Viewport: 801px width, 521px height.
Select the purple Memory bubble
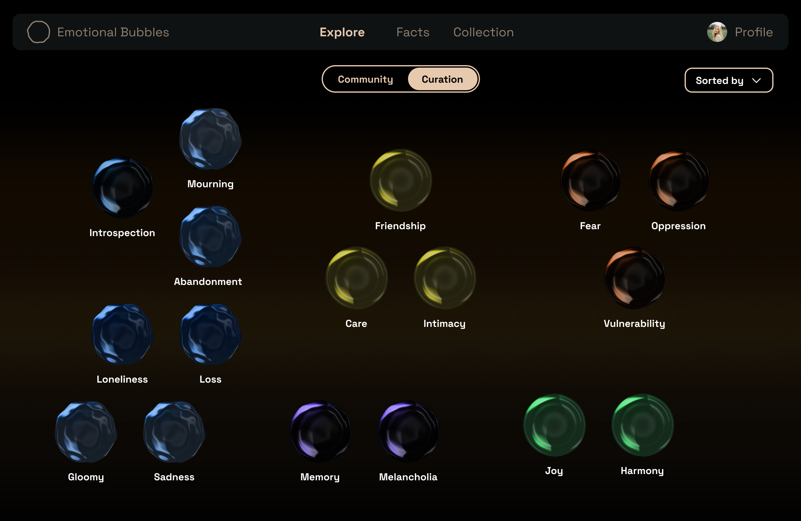tap(320, 431)
